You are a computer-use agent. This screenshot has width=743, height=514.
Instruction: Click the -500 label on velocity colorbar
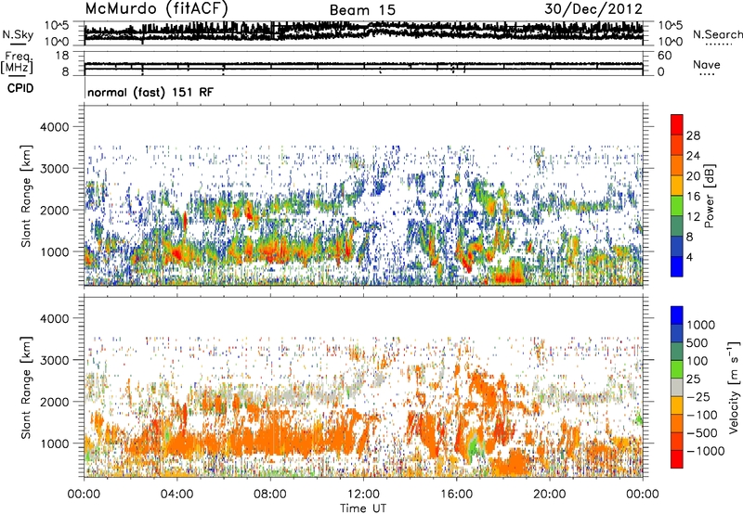tap(704, 433)
